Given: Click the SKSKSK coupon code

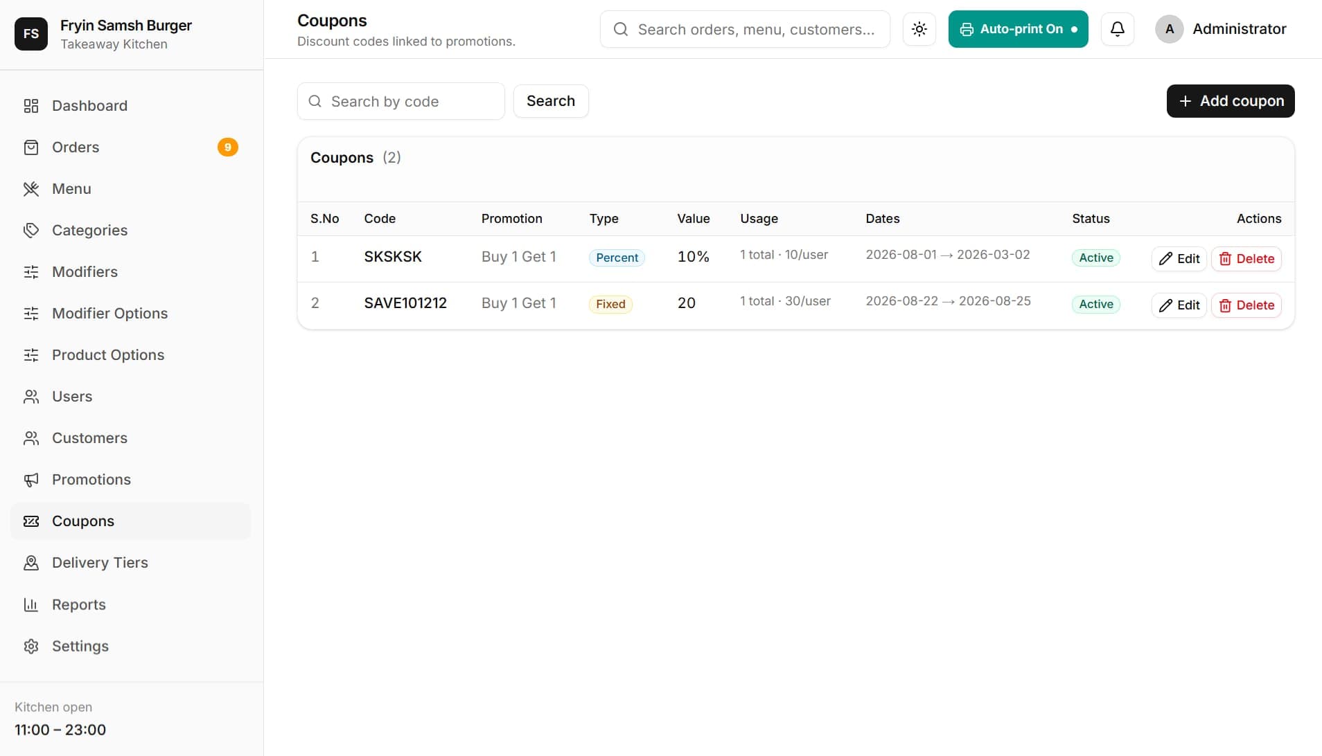Looking at the screenshot, I should point(393,257).
